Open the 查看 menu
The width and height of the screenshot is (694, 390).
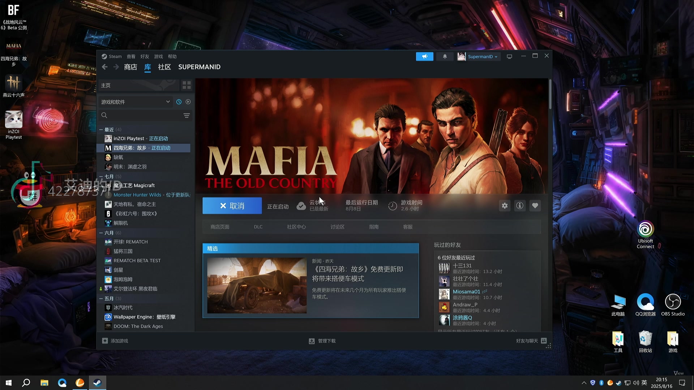(x=131, y=56)
